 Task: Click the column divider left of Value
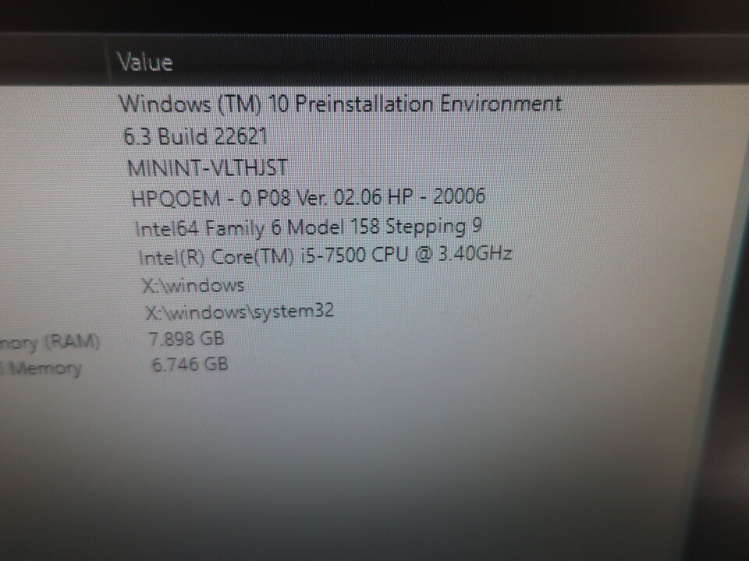(x=108, y=61)
